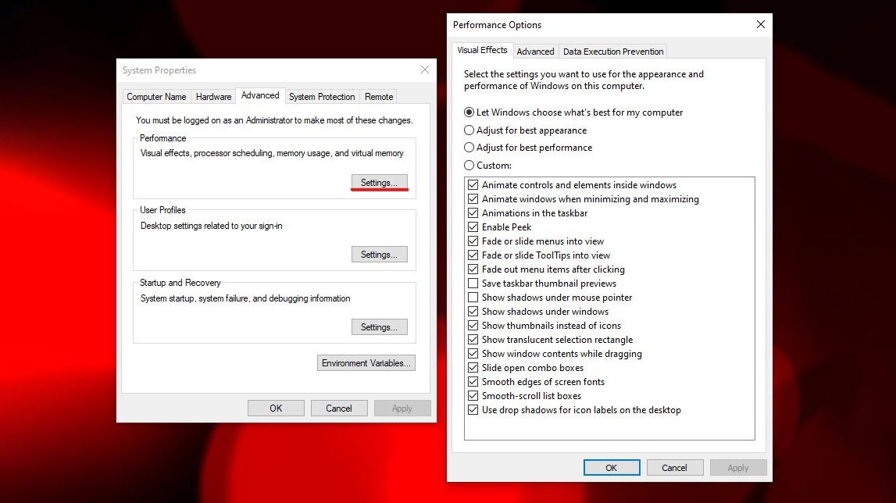Select Let Windows choose what's best option
Image resolution: width=896 pixels, height=503 pixels.
point(469,112)
